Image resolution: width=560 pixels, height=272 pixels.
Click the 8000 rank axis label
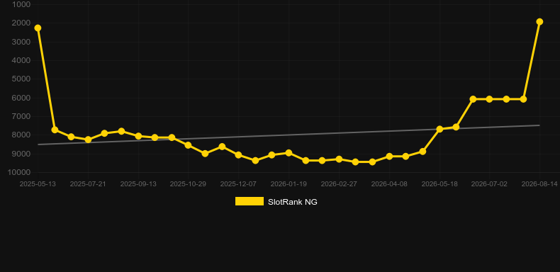[21, 135]
